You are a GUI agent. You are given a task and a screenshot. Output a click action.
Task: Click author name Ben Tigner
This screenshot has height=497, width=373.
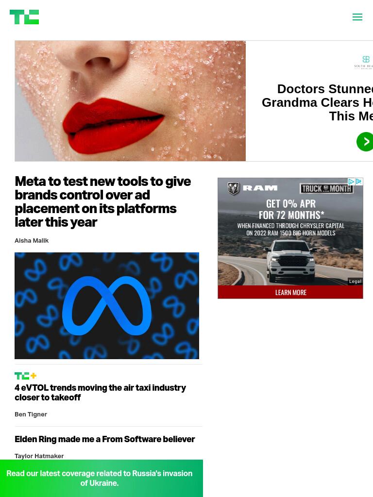pos(31,414)
